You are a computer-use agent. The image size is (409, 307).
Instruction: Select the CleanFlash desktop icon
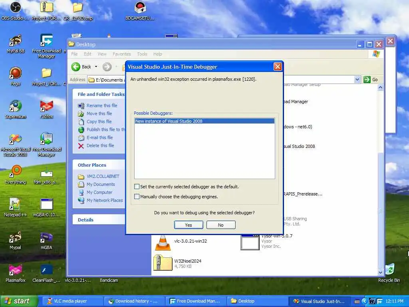(46, 273)
